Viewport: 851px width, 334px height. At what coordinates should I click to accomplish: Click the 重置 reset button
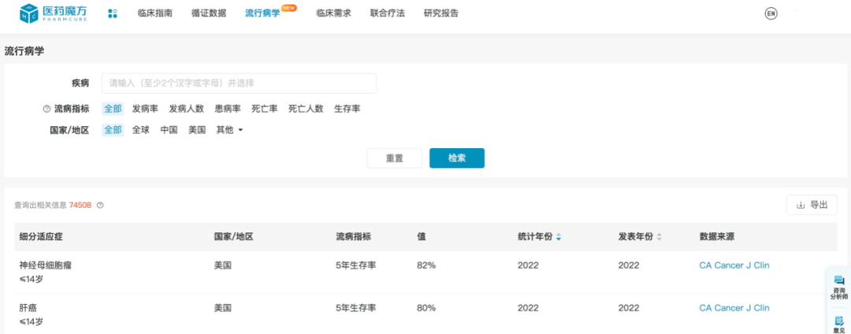(x=395, y=158)
